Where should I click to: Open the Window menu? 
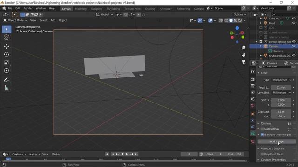coord(41,8)
